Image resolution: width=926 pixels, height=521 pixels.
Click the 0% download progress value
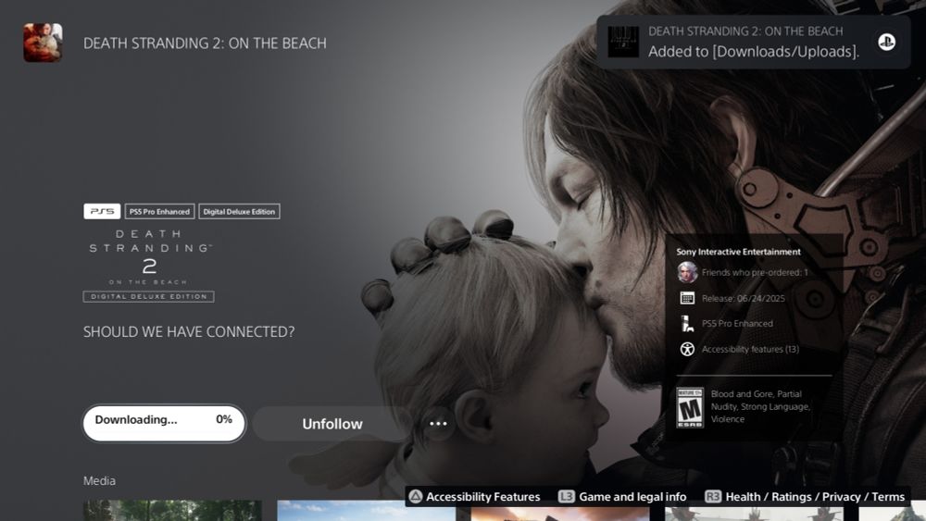pos(224,419)
